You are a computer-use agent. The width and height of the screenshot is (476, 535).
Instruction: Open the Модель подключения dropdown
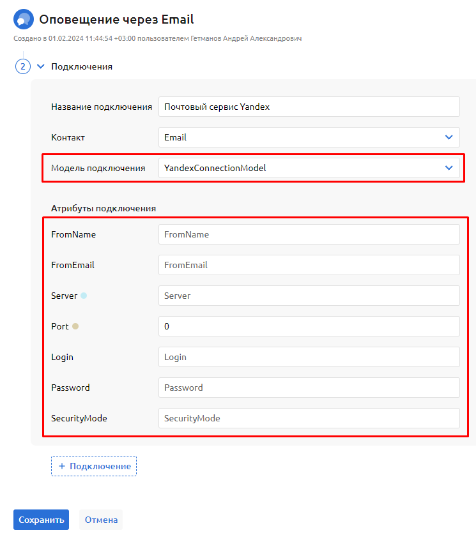coord(309,168)
